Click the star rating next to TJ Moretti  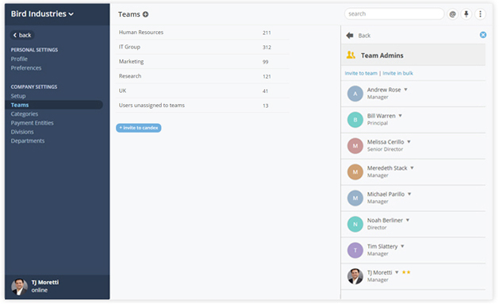tap(406, 272)
